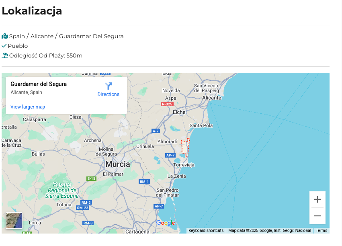Click the RM-1 road shield
Image resolution: width=342 pixels, height=246 pixels.
click(x=144, y=181)
